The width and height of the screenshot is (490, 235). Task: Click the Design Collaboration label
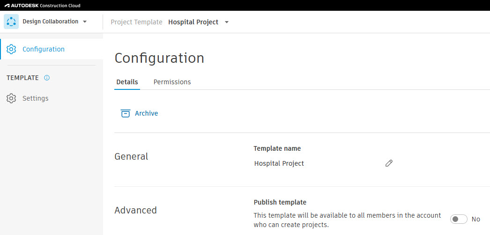[x=50, y=22]
